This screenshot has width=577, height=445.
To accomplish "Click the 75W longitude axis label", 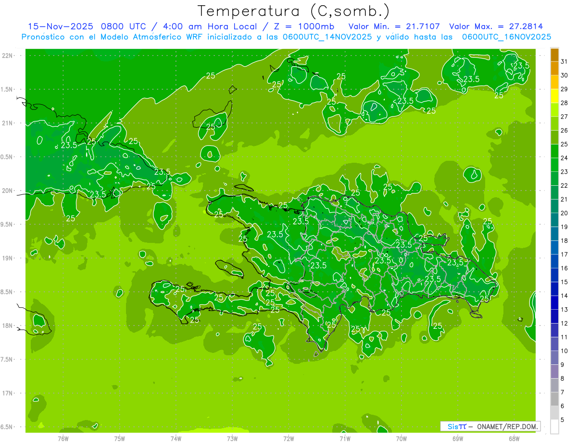I will pos(119,438).
